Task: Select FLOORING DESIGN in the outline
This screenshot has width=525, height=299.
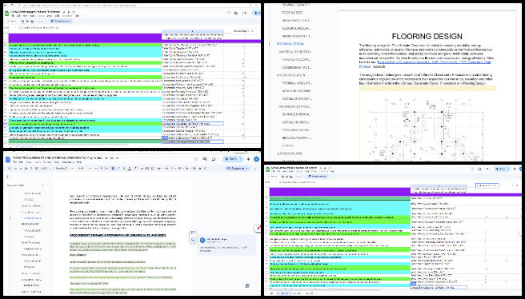Action: click(290, 44)
